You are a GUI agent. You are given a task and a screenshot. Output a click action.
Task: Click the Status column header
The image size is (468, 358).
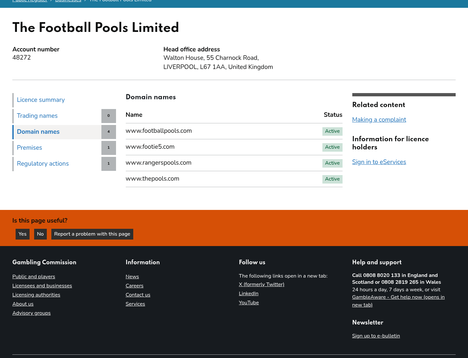[333, 115]
